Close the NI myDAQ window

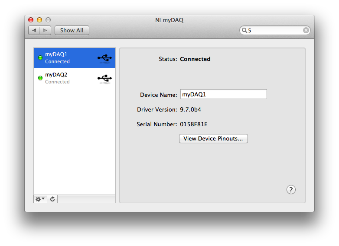(x=31, y=20)
